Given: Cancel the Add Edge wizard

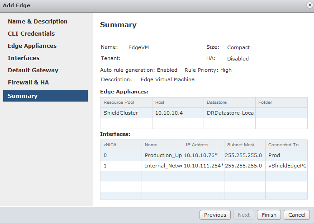Looking at the screenshot, I should coord(297,215).
